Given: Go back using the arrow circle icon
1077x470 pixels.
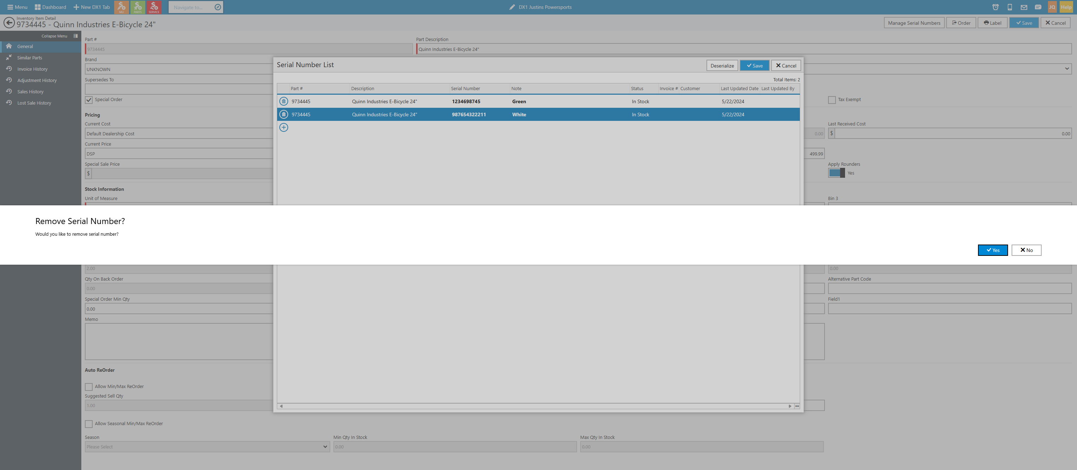Looking at the screenshot, I should point(9,22).
